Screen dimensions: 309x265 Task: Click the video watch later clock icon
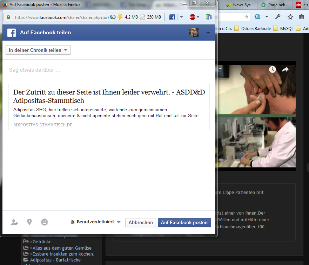click(273, 69)
